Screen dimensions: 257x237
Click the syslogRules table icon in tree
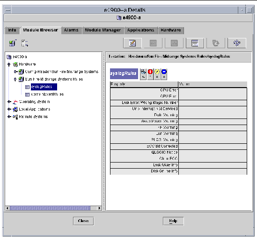coord(27,87)
